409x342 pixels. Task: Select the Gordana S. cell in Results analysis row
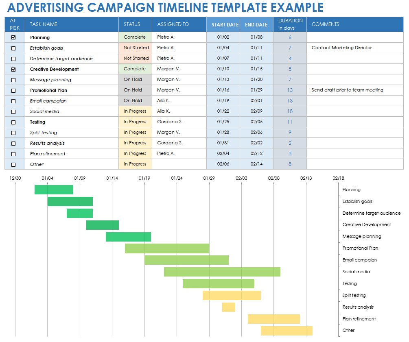[x=170, y=143]
